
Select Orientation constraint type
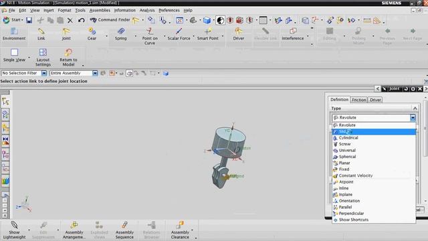click(374, 201)
